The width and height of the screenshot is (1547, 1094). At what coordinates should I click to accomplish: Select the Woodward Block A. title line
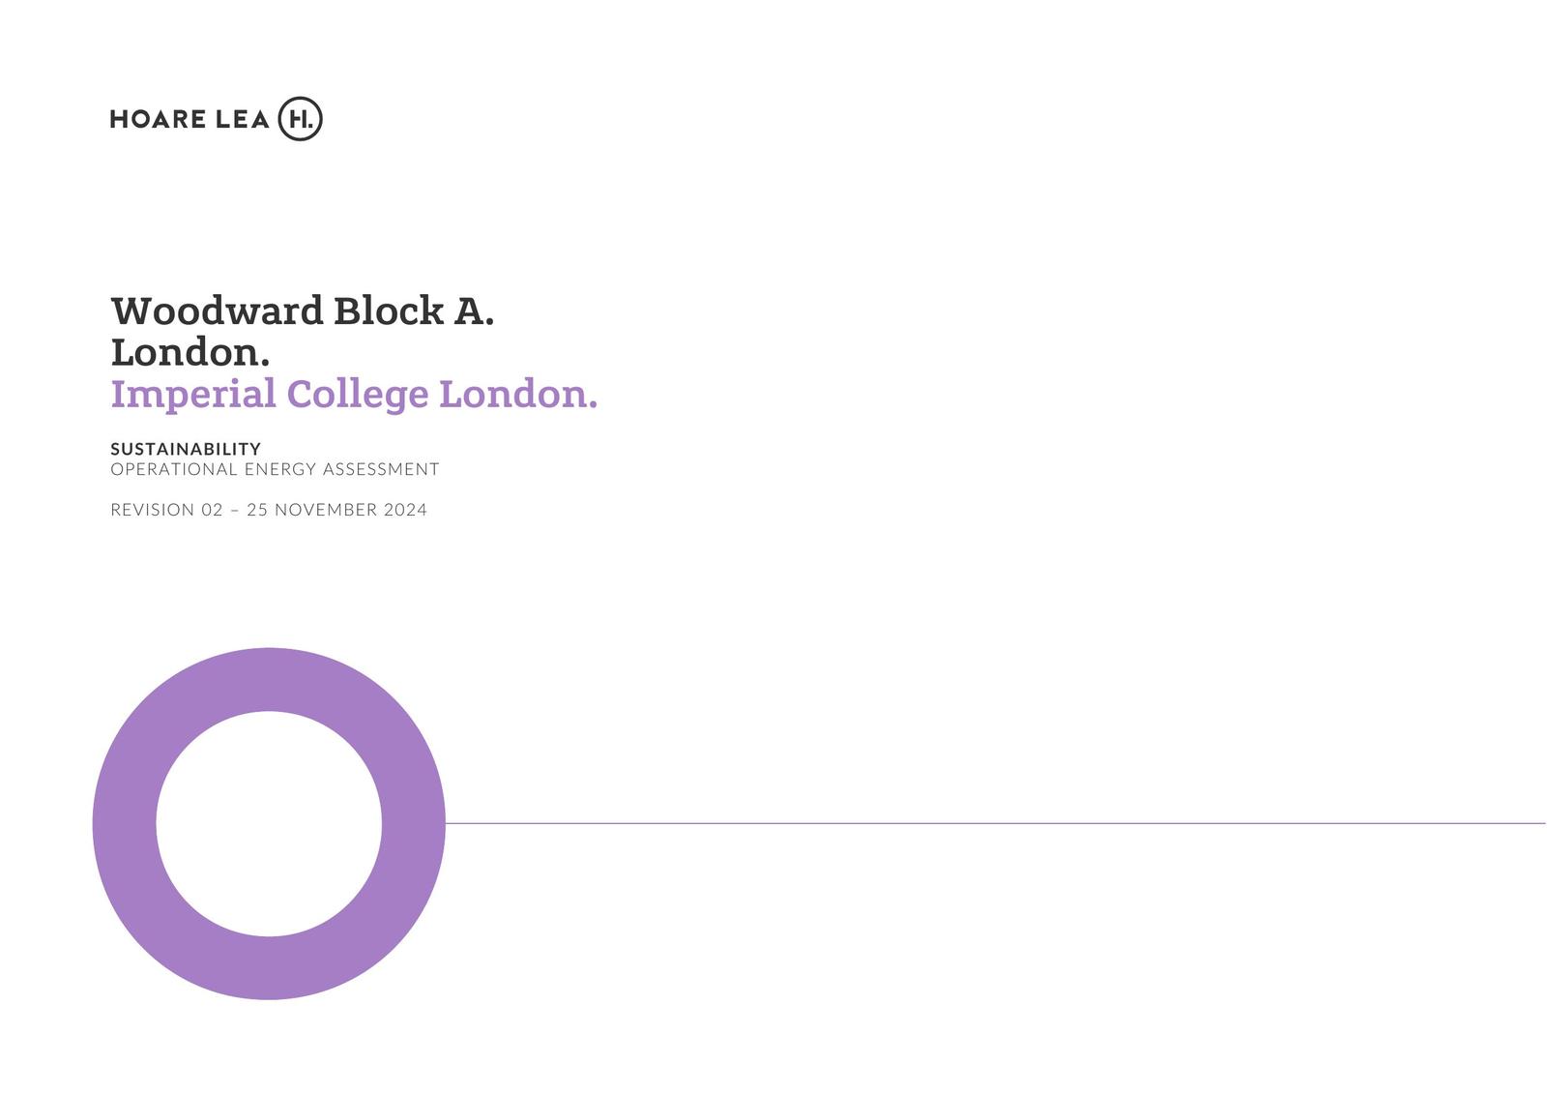[x=302, y=311]
